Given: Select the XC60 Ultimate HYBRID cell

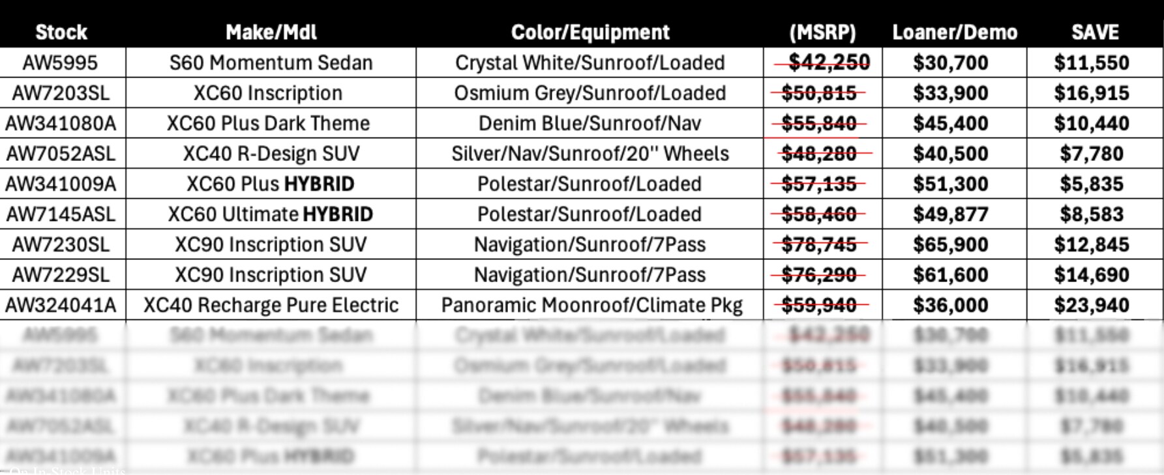Looking at the screenshot, I should tap(271, 214).
